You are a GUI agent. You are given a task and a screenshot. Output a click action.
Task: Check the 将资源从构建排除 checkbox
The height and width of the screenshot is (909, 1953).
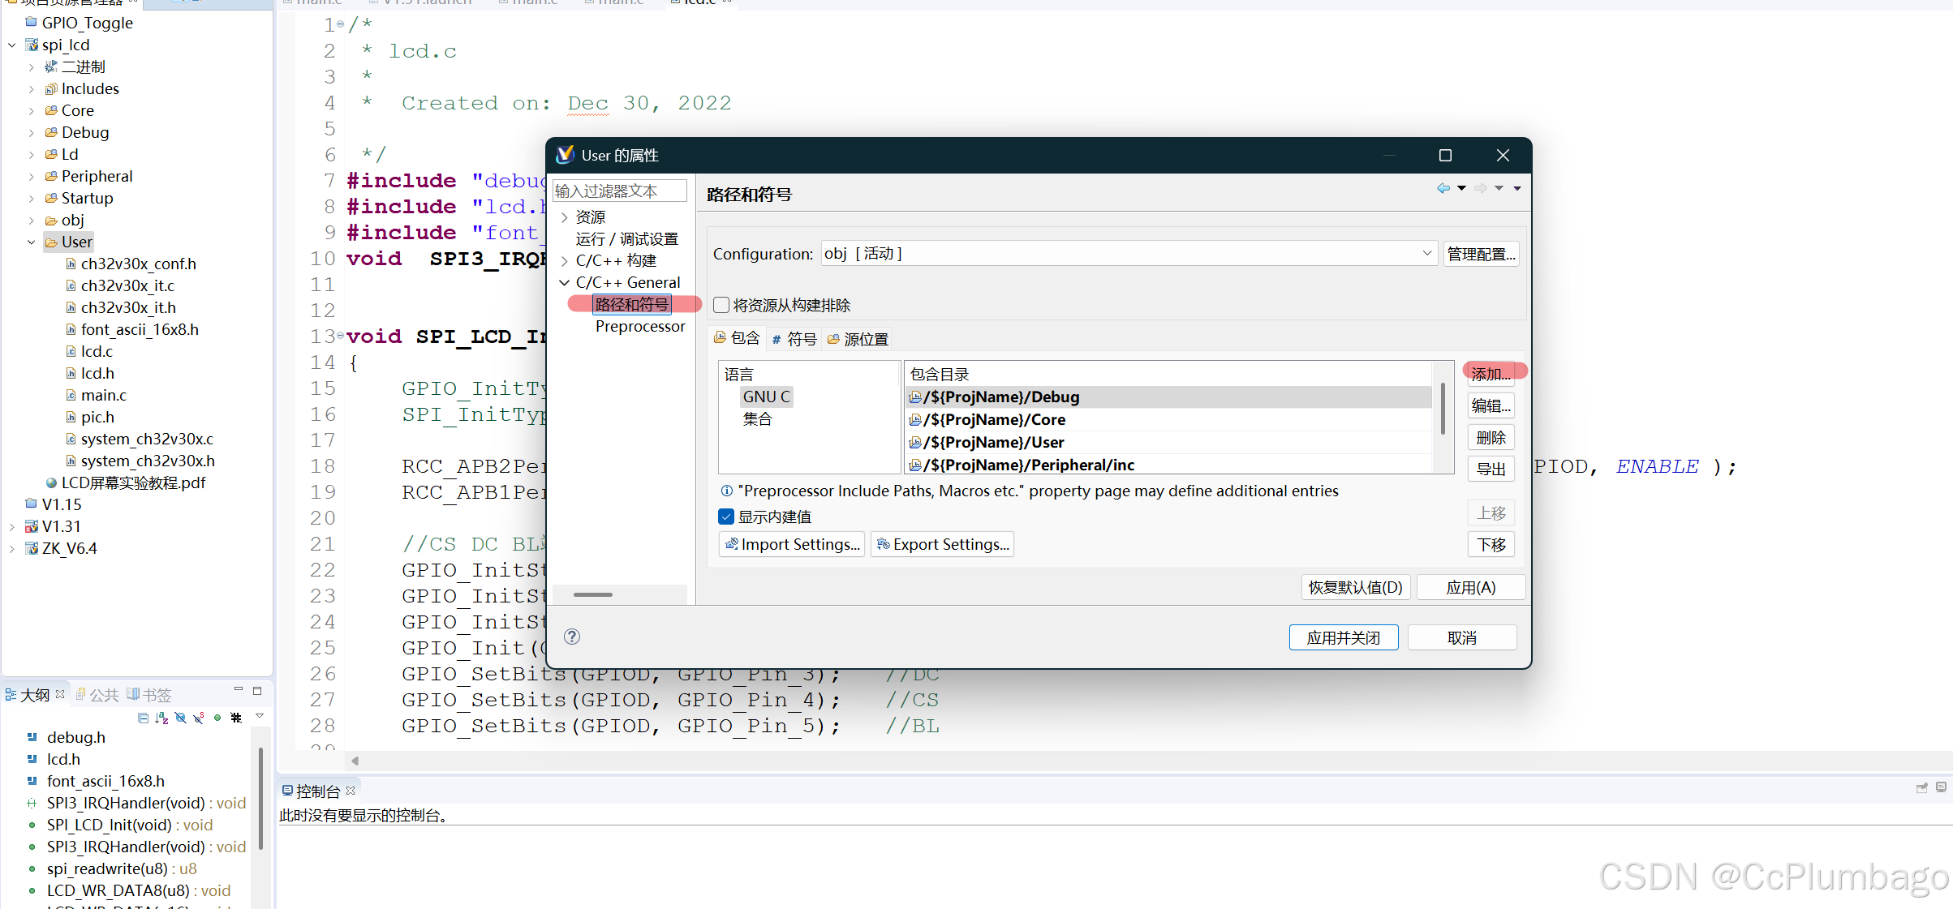coord(721,306)
